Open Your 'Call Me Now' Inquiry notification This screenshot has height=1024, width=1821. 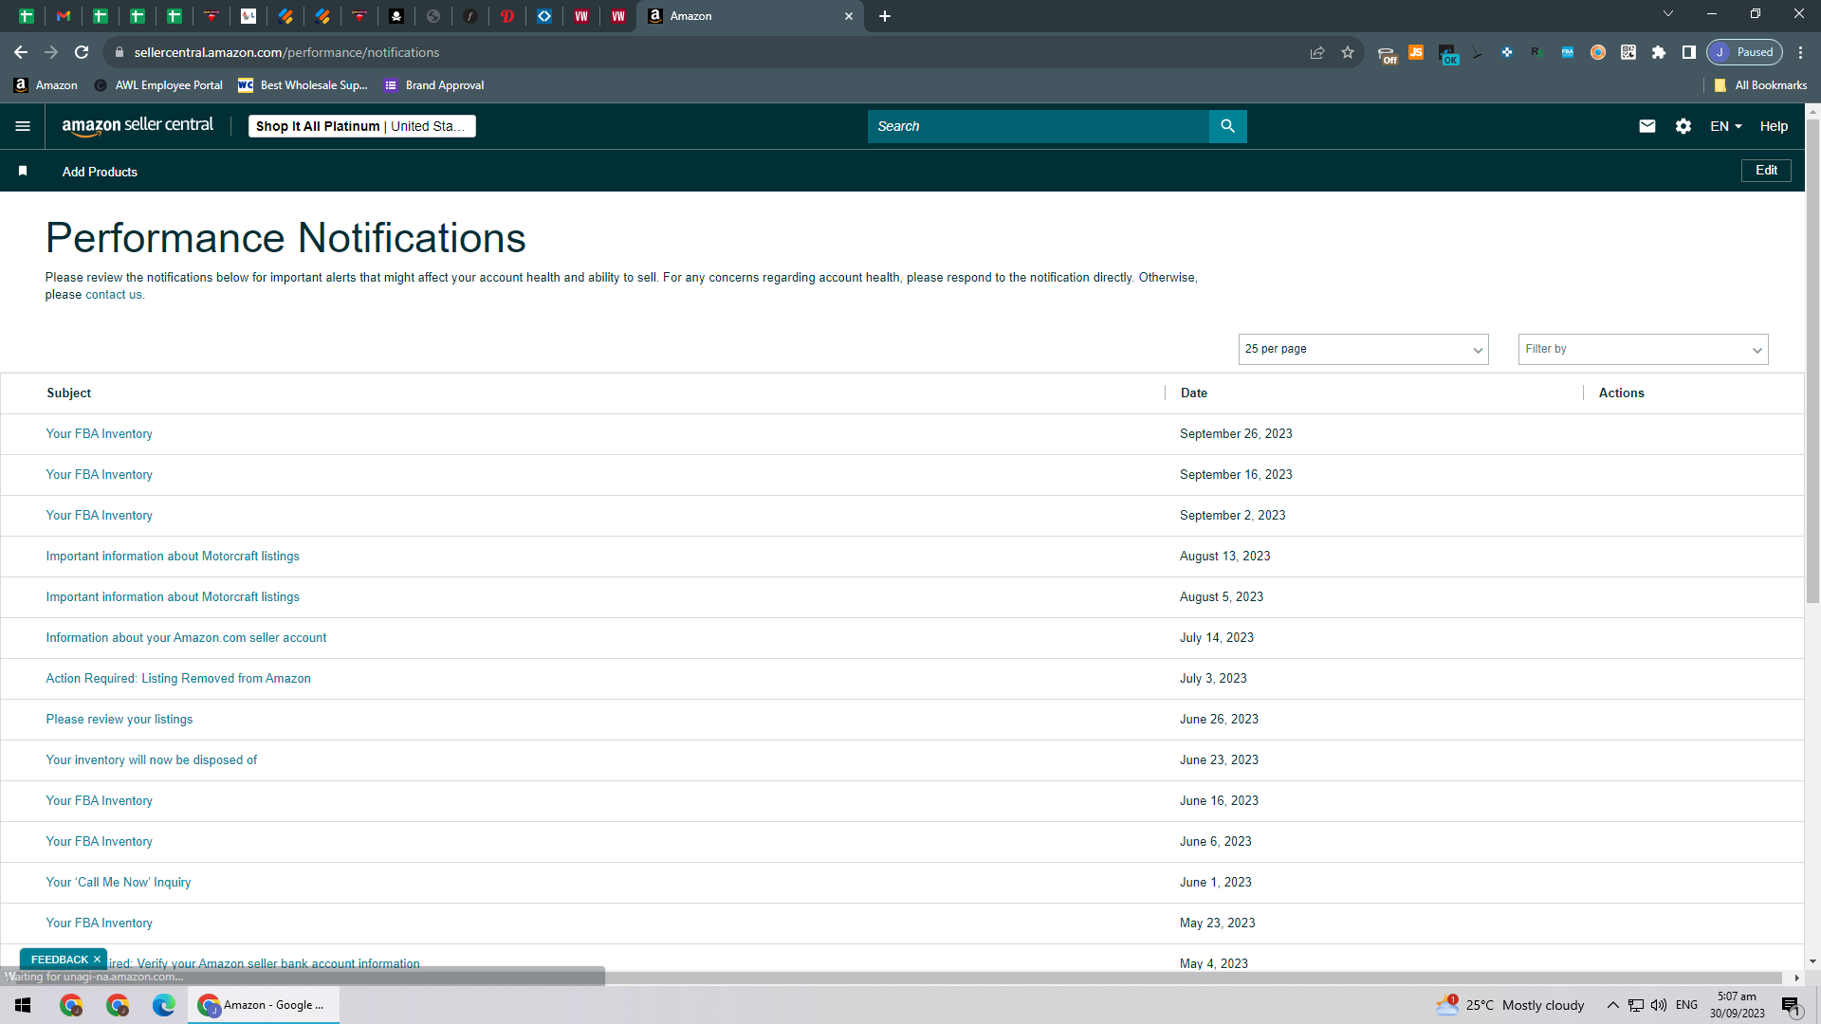pyautogui.click(x=119, y=882)
